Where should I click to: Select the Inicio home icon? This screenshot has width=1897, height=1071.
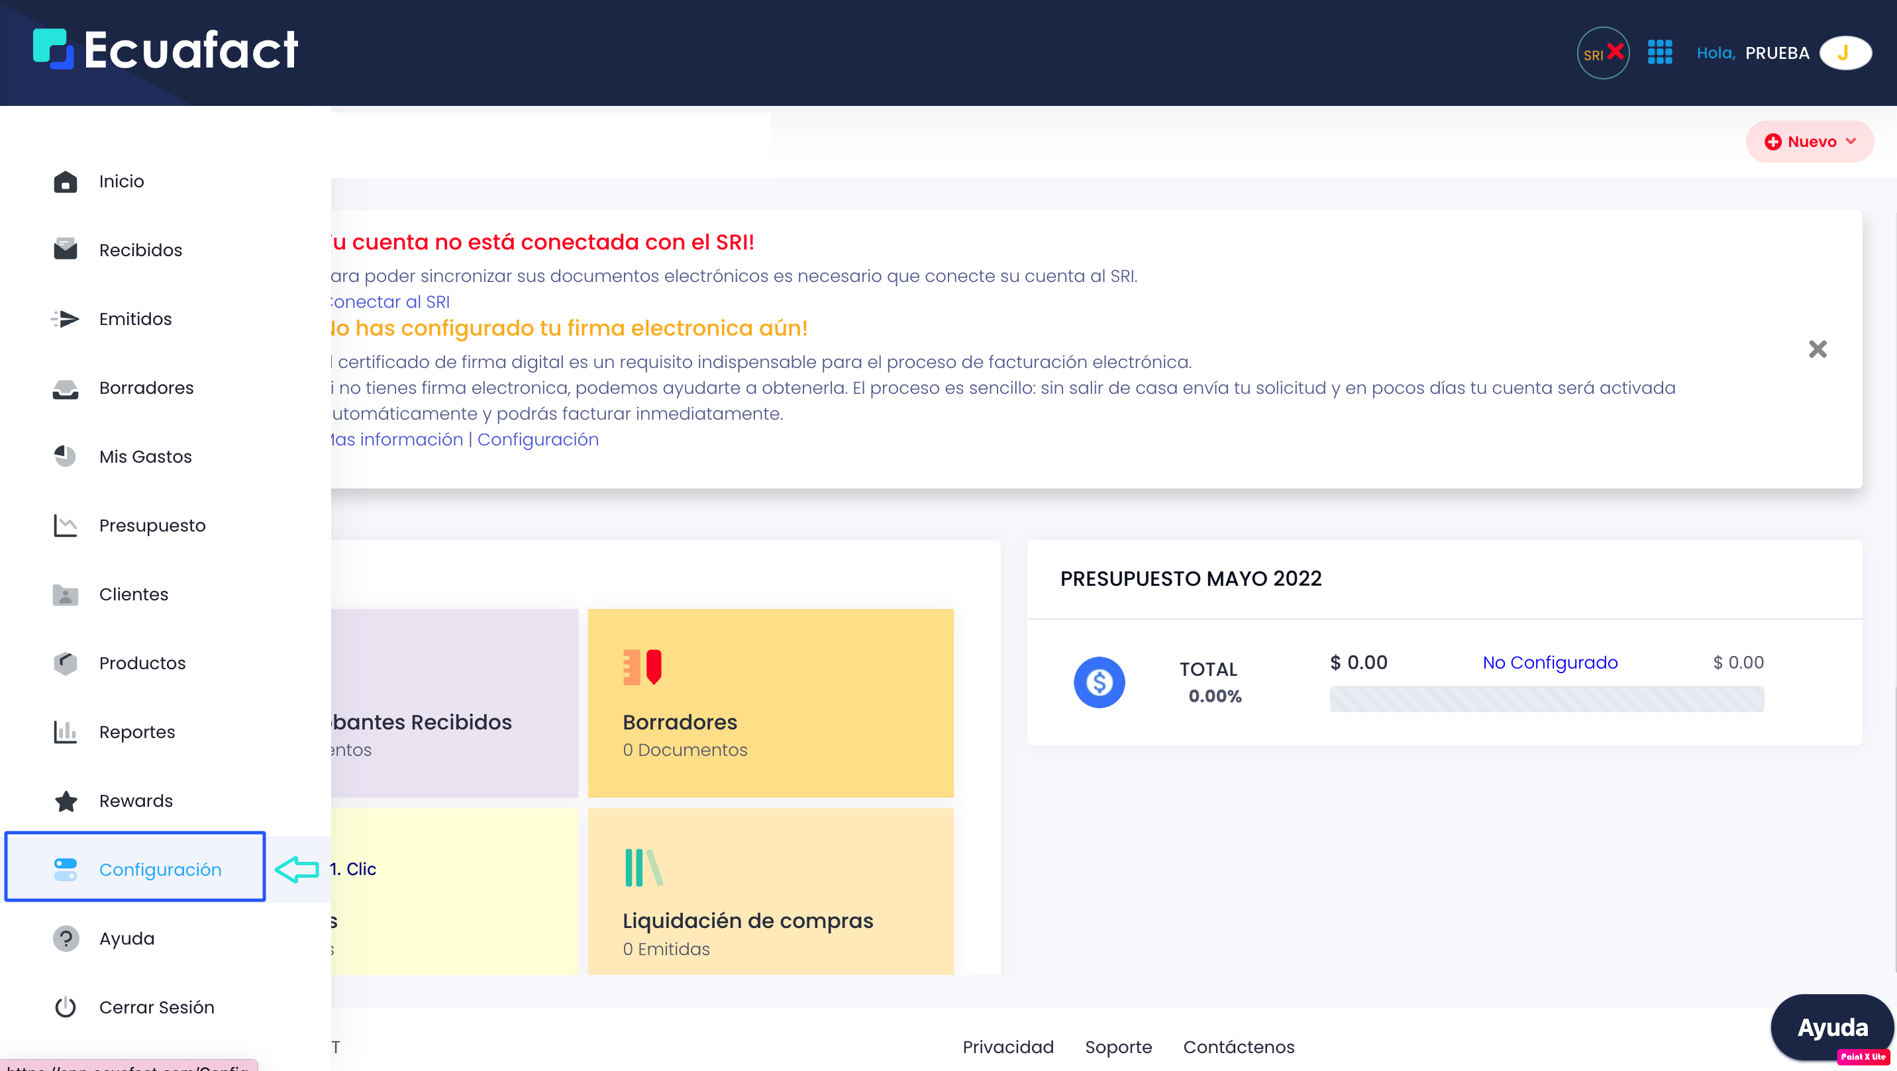point(65,181)
